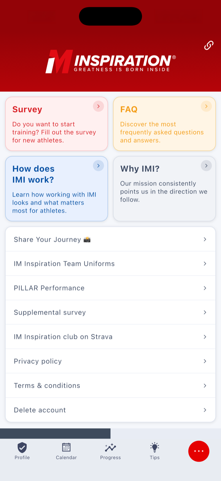
Task: Tap the Survey card arrow
Action: pyautogui.click(x=98, y=106)
